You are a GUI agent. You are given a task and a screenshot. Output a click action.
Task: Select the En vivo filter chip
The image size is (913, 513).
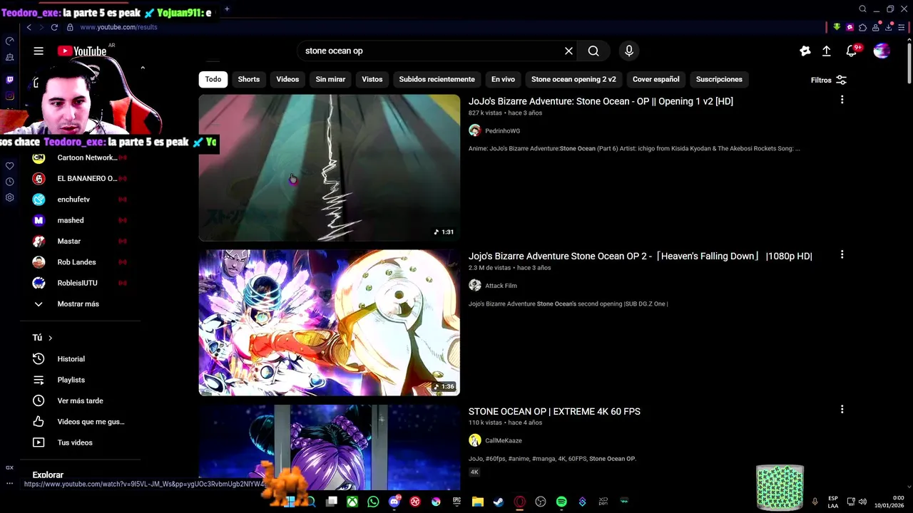tap(503, 79)
